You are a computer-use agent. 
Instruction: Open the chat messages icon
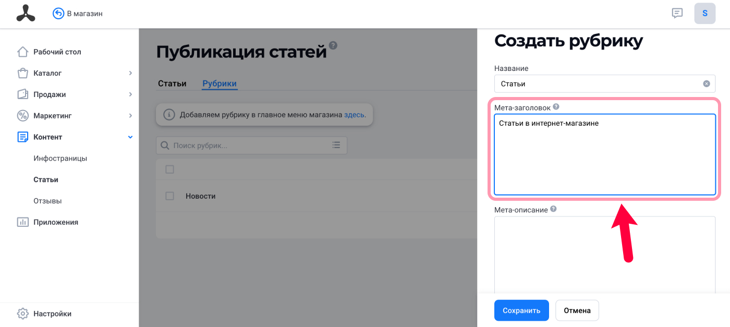[x=677, y=14]
